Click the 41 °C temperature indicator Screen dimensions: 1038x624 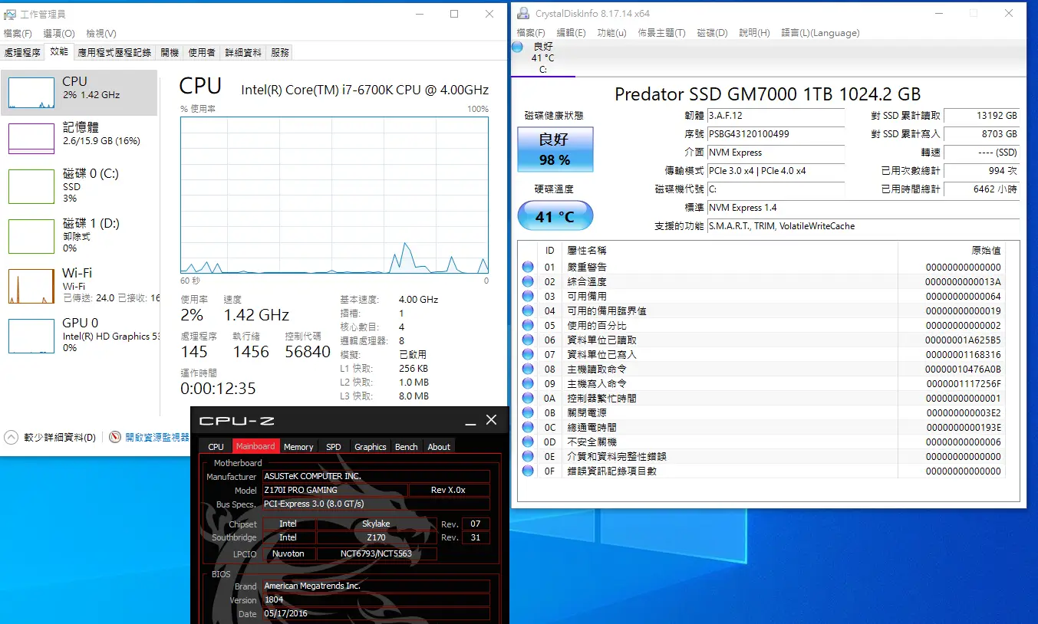[x=555, y=216]
